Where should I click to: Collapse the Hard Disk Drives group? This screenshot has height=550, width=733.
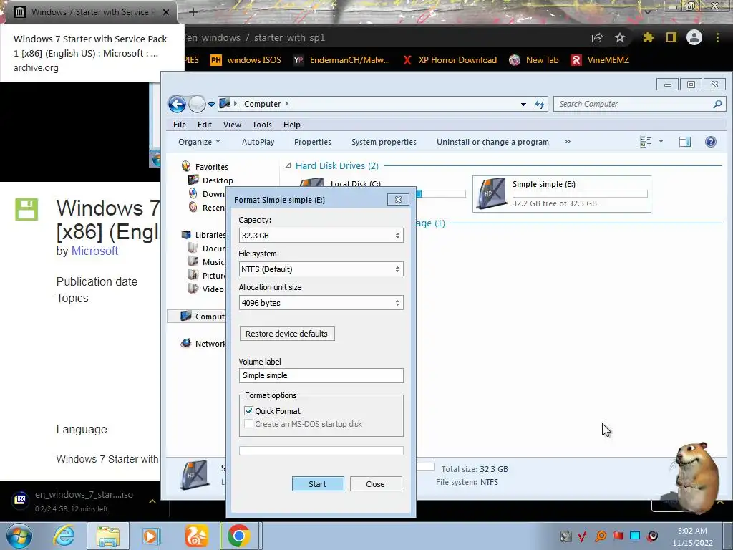point(288,165)
